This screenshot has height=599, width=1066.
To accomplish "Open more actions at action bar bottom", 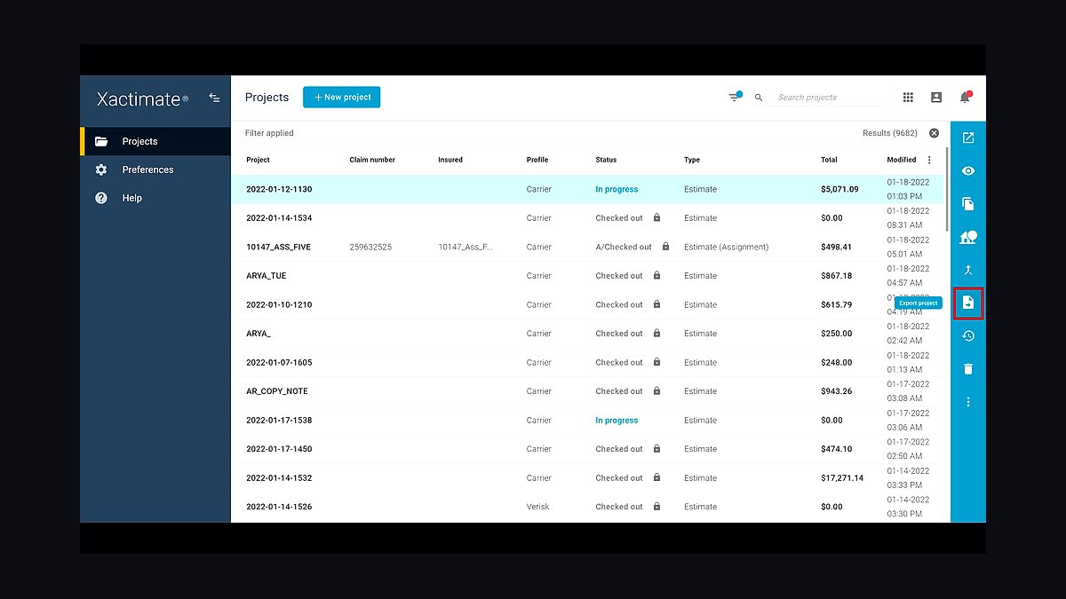I will [968, 402].
